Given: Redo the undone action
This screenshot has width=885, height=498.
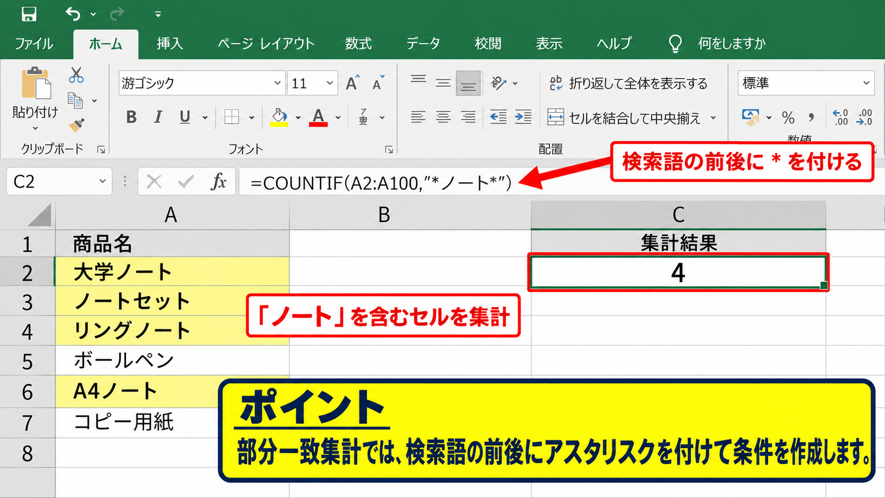Looking at the screenshot, I should (116, 14).
